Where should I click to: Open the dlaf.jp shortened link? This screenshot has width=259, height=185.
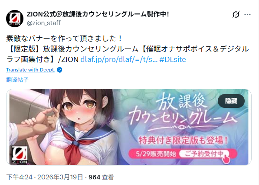tap(119, 59)
